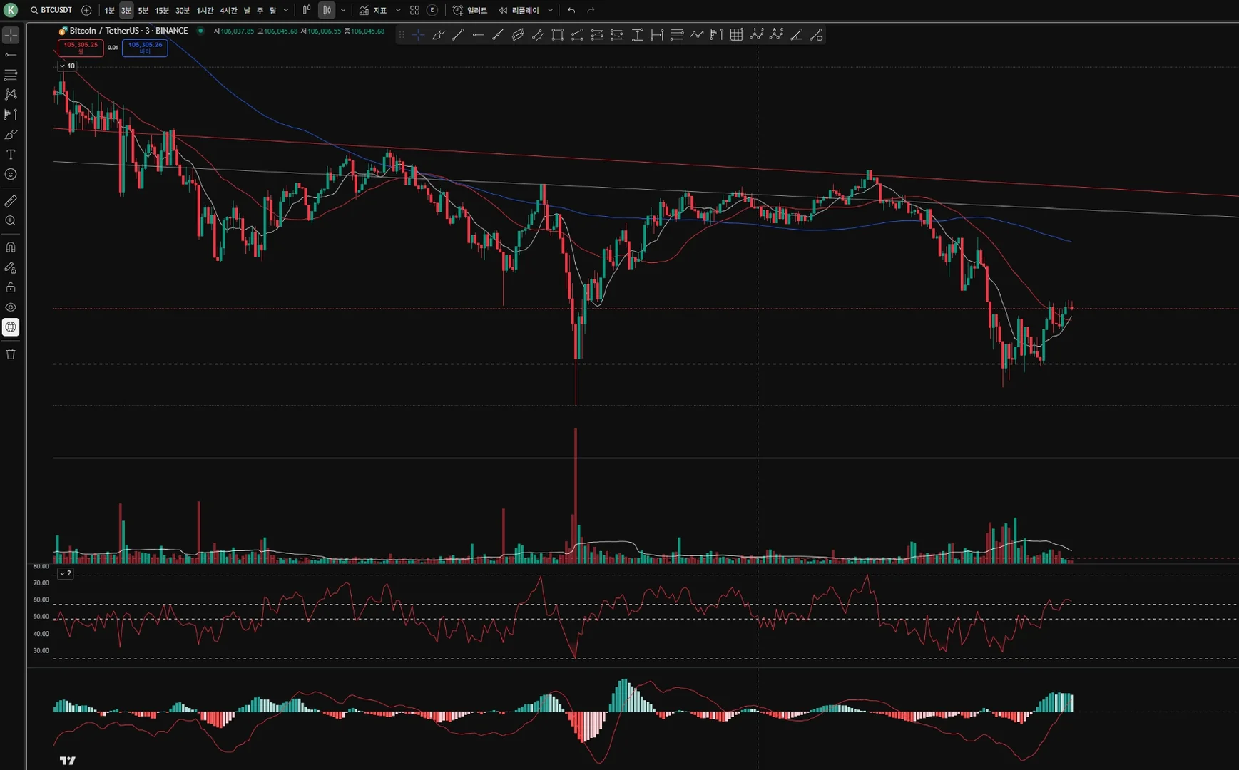Undo the last chart action
This screenshot has height=770, width=1239.
click(571, 10)
